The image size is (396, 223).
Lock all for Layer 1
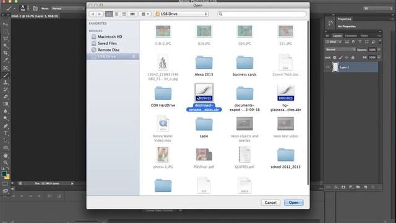coord(353,58)
